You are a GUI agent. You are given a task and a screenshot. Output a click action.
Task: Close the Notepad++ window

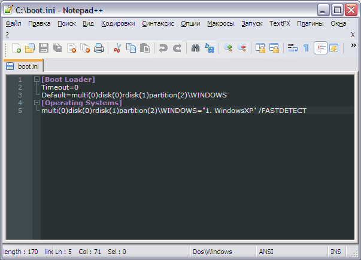tap(351, 10)
